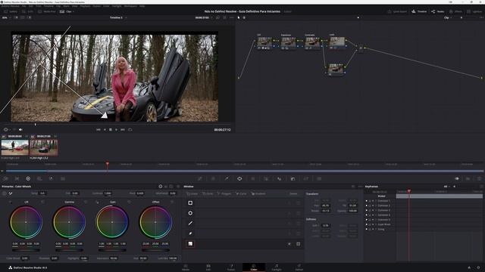
Task: Open the Media Pool button
Action: (47, 11)
